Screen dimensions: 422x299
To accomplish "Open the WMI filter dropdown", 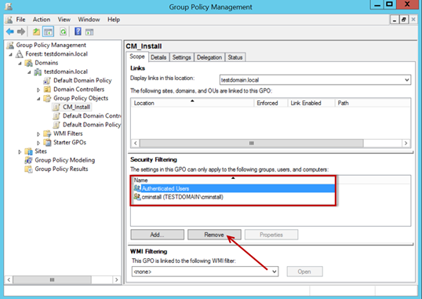I will point(274,272).
